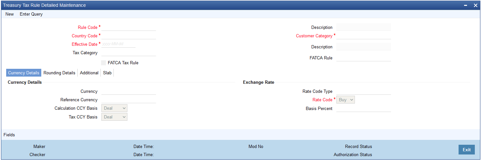This screenshot has width=481, height=160.
Task: Focus the Tax Category field
Action: click(129, 53)
